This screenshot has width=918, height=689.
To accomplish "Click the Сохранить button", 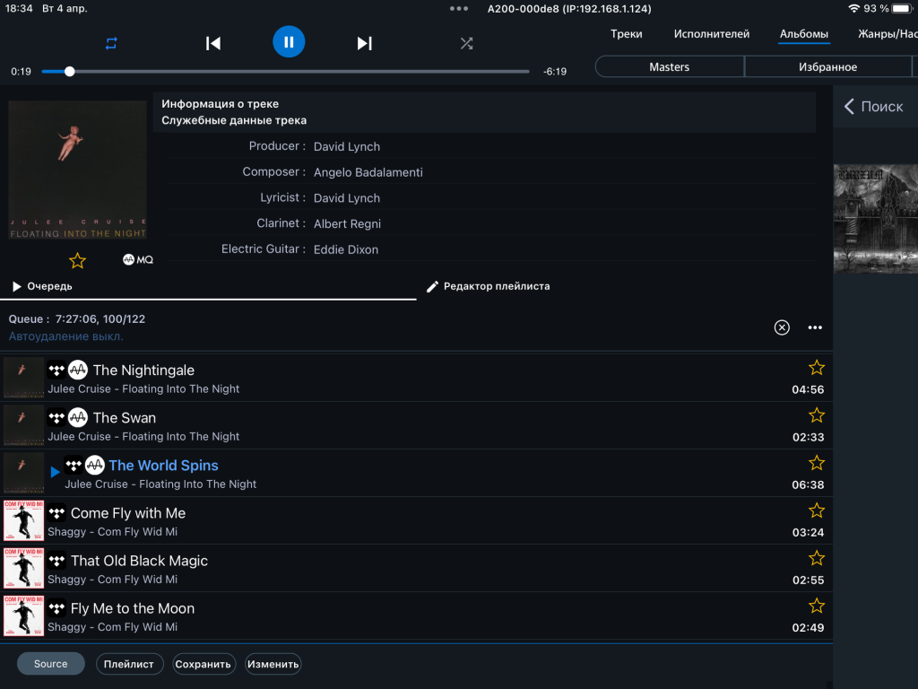I will [204, 664].
